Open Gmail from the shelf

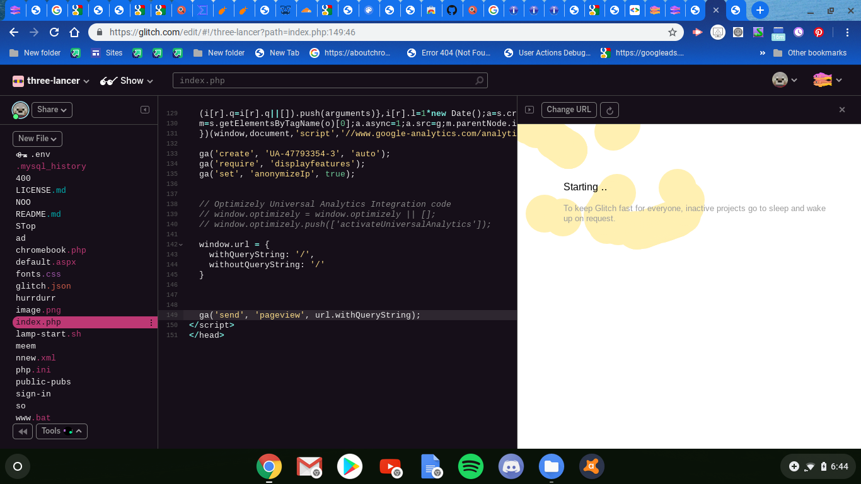(309, 467)
